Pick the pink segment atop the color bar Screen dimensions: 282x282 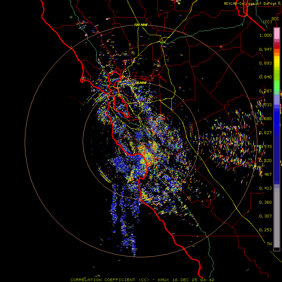coord(277,33)
